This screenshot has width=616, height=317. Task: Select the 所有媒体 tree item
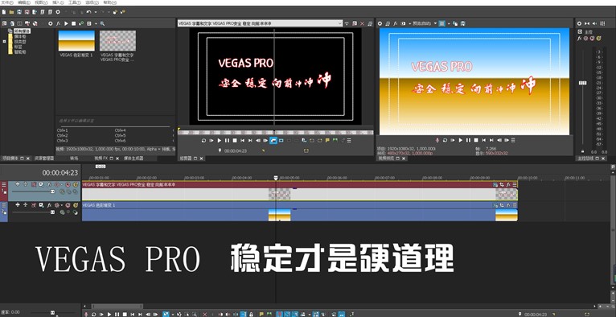click(22, 31)
